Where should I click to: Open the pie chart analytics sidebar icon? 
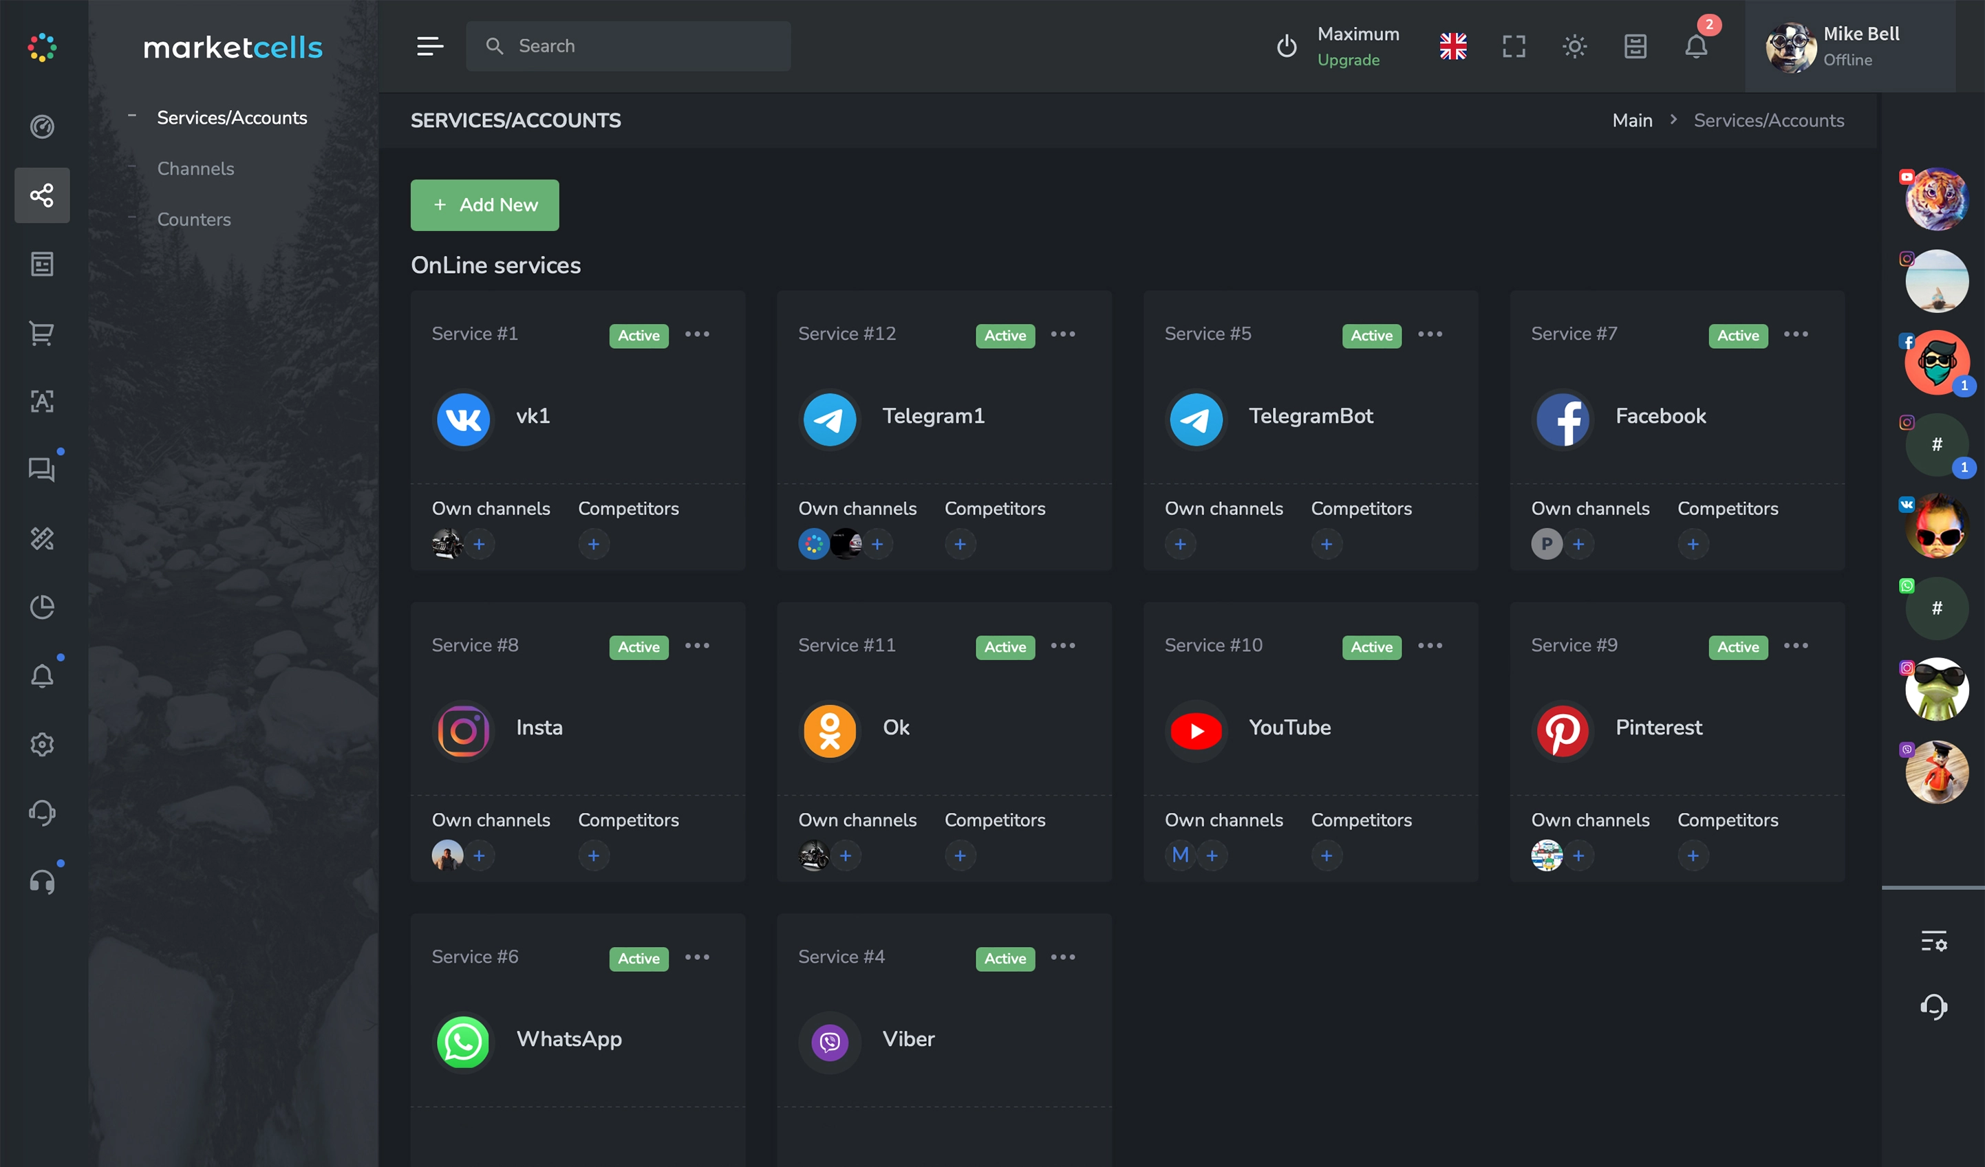coord(42,607)
